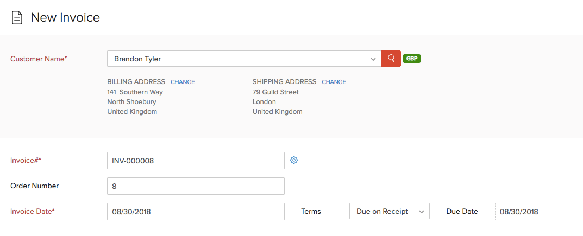Screen dimensions: 583x236
Task: Click the Brandon Tyler customer name text
Action: [x=137, y=59]
